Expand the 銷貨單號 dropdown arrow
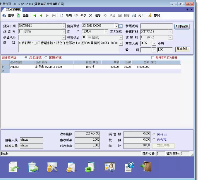201x180 pixels. point(116,26)
